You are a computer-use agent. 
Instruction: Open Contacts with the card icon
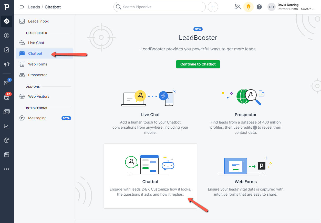[7, 111]
